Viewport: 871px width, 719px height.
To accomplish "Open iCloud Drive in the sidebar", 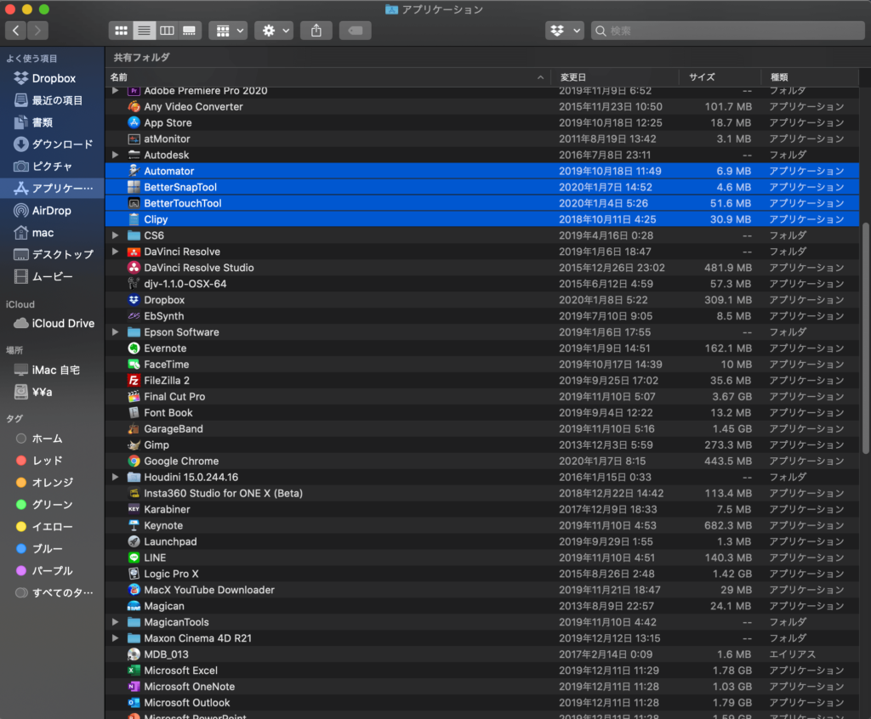I will click(52, 323).
